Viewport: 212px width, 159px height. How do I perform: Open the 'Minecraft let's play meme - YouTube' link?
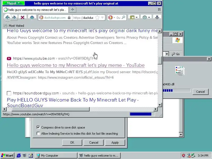[76, 65]
